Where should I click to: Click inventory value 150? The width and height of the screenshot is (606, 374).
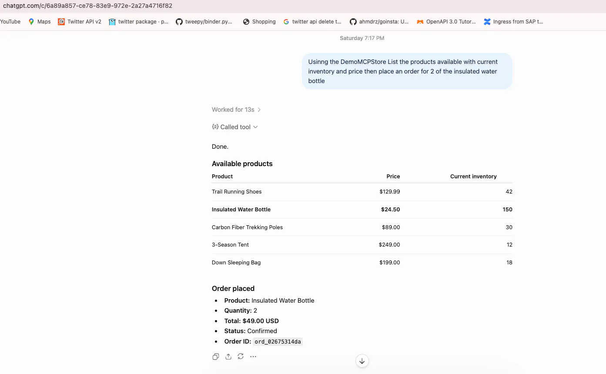tap(507, 210)
